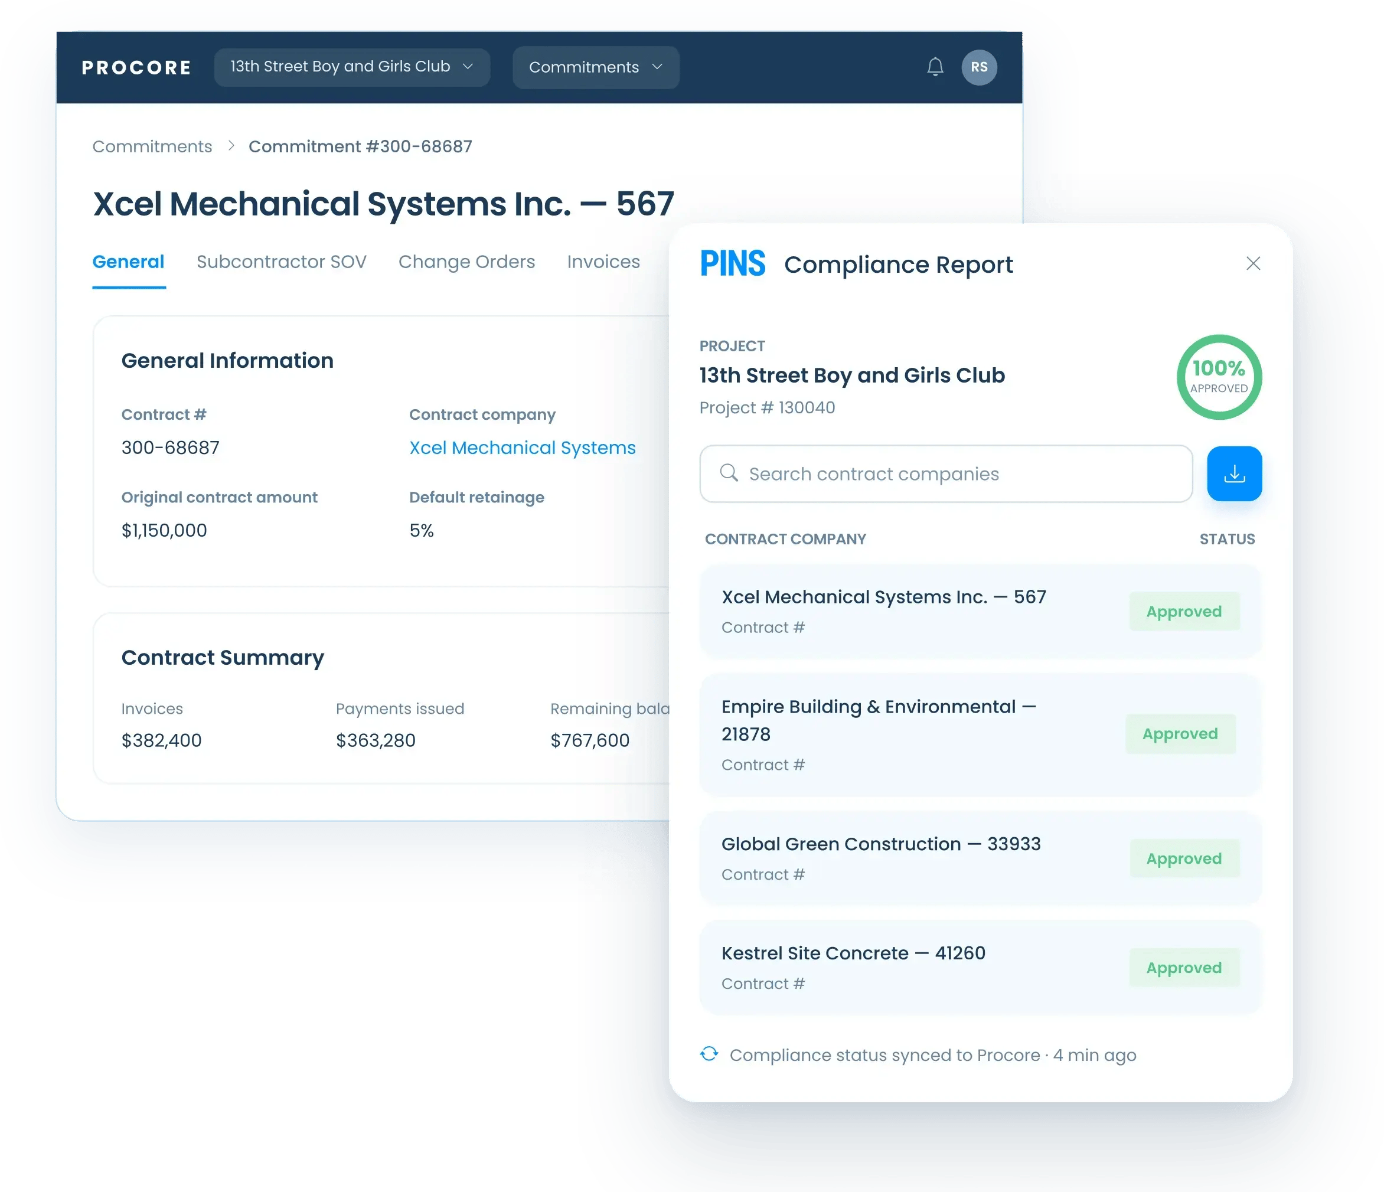Click the PROCORE logo
The height and width of the screenshot is (1192, 1384).
coord(137,67)
